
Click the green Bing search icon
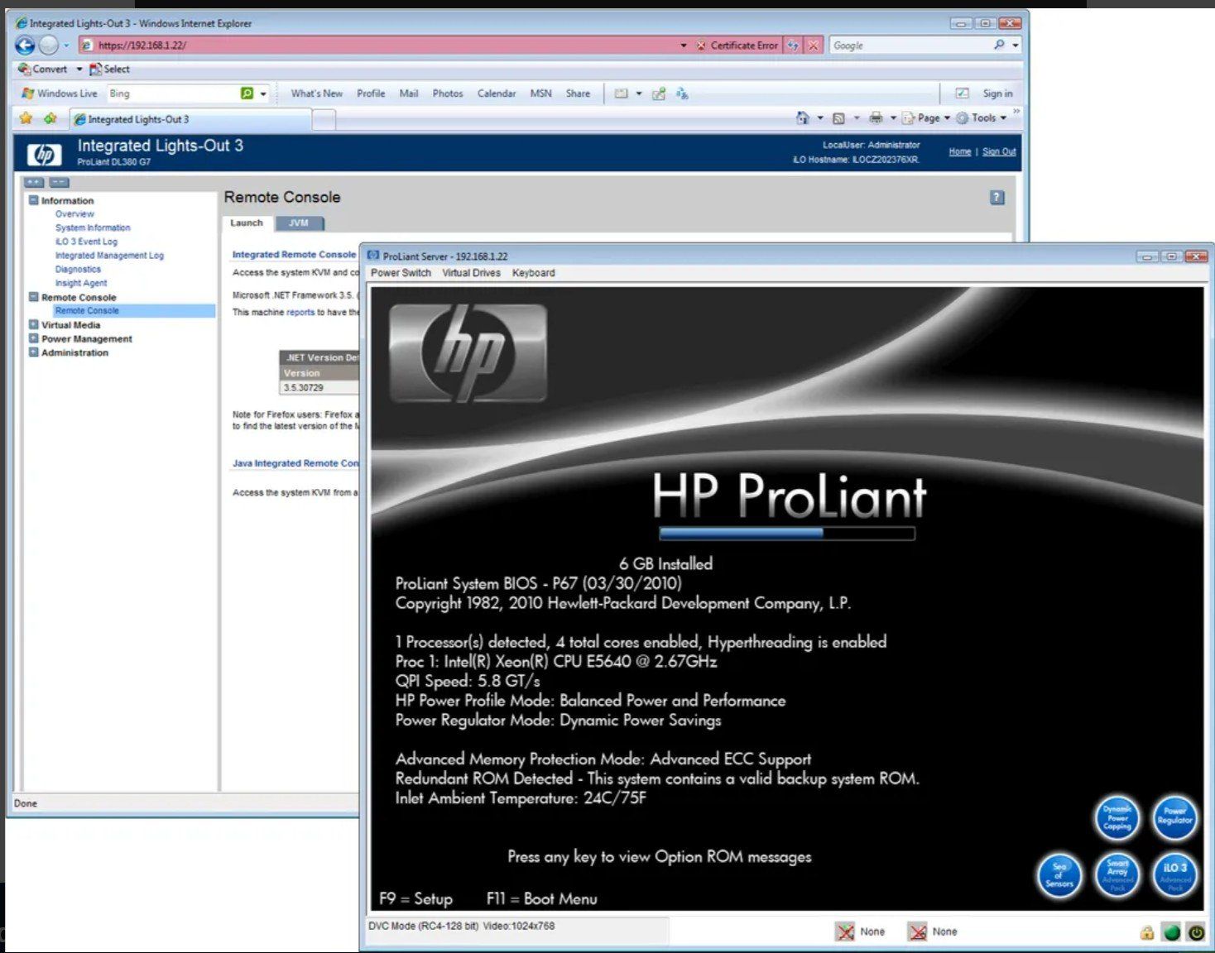click(x=247, y=93)
